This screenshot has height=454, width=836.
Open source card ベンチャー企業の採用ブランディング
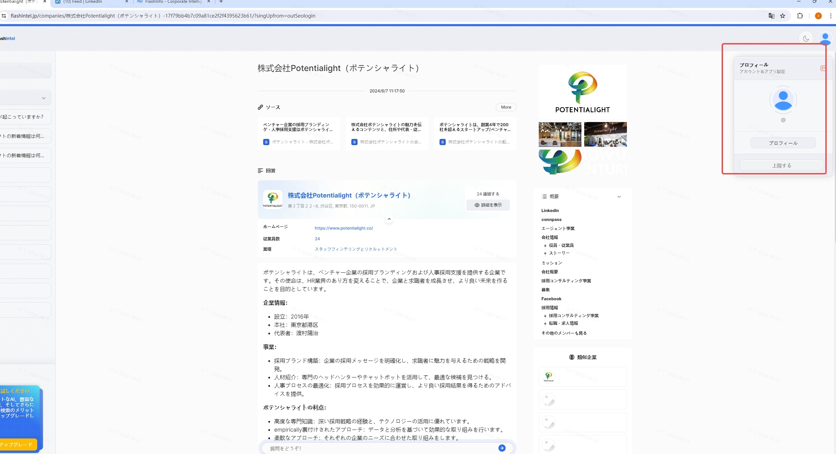[299, 134]
